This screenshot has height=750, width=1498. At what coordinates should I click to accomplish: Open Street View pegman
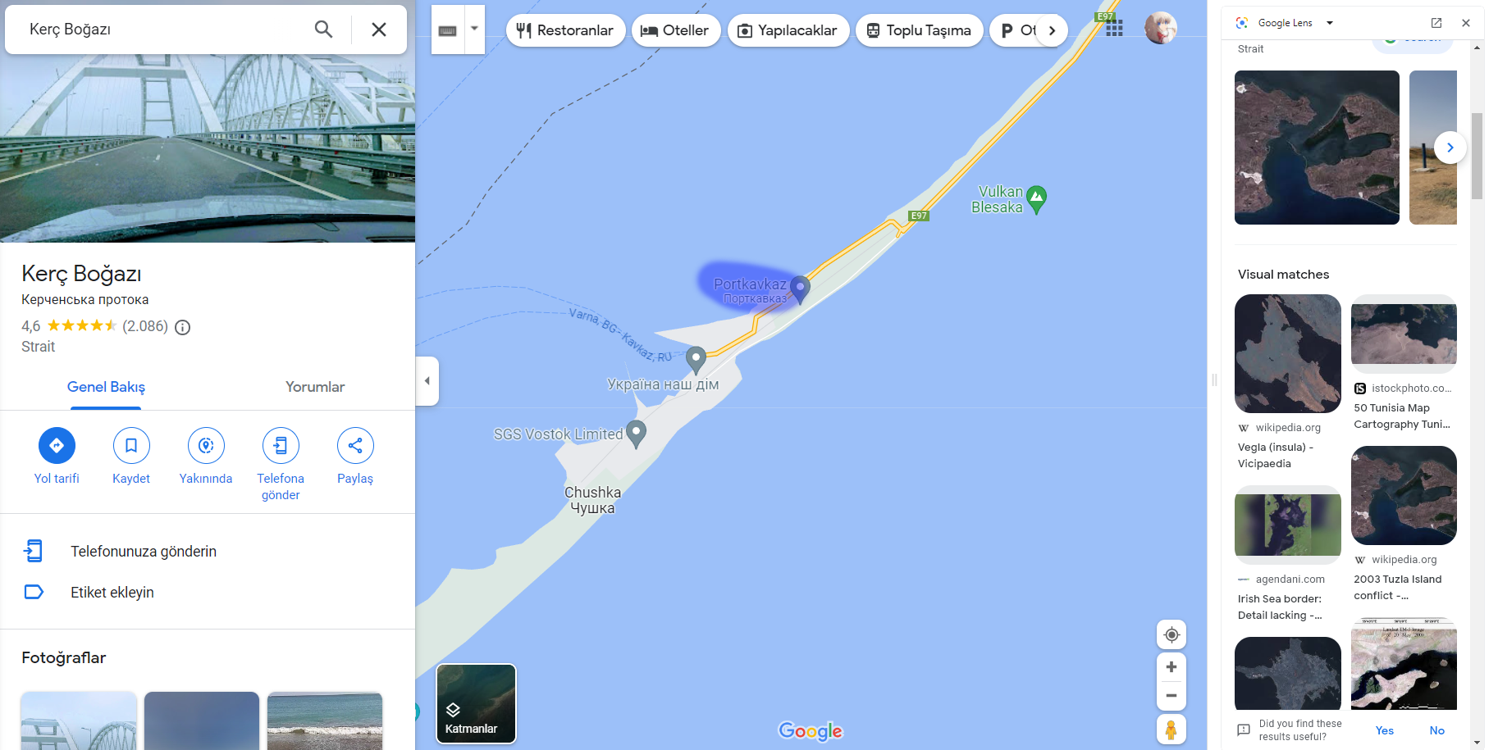(1171, 729)
